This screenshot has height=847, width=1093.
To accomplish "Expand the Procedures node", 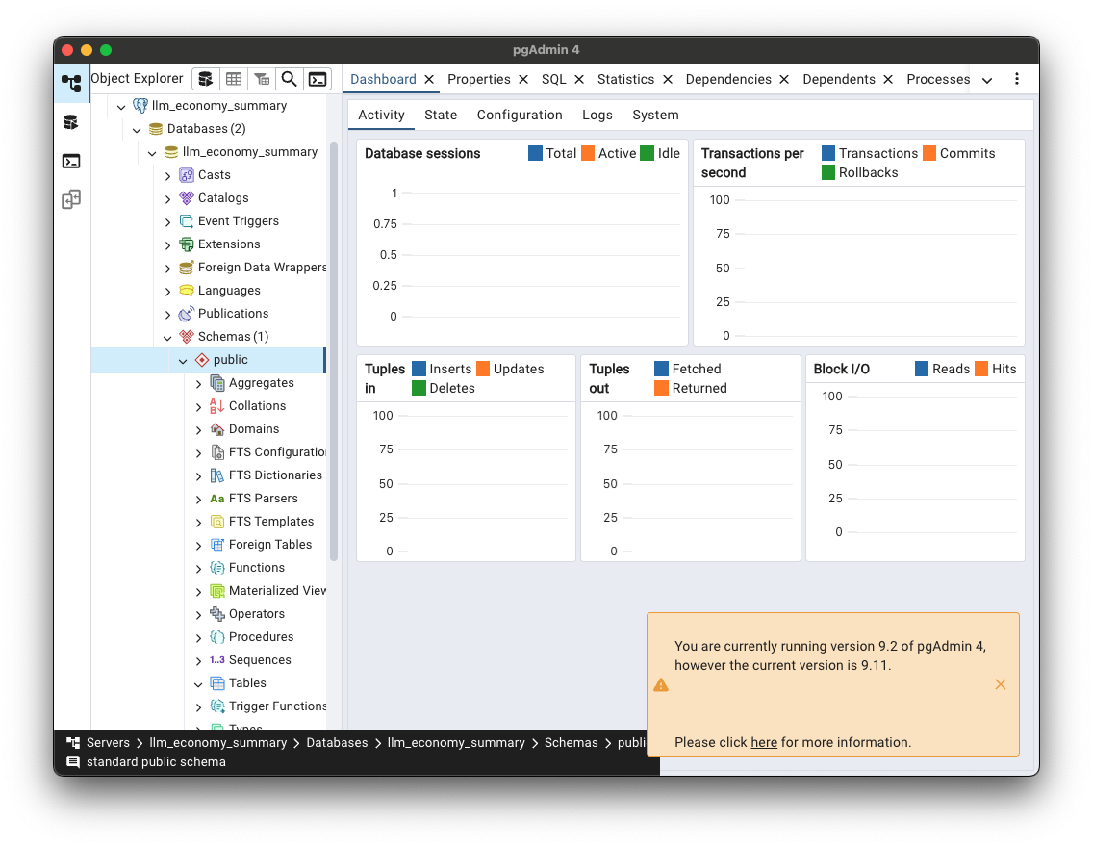I will pos(198,637).
